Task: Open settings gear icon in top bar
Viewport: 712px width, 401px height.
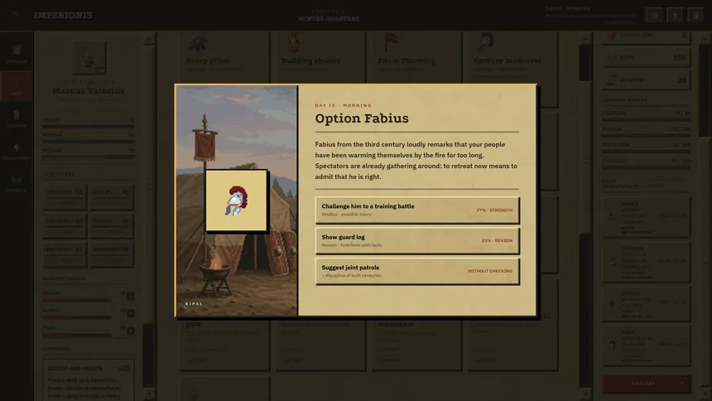Action: tap(654, 16)
